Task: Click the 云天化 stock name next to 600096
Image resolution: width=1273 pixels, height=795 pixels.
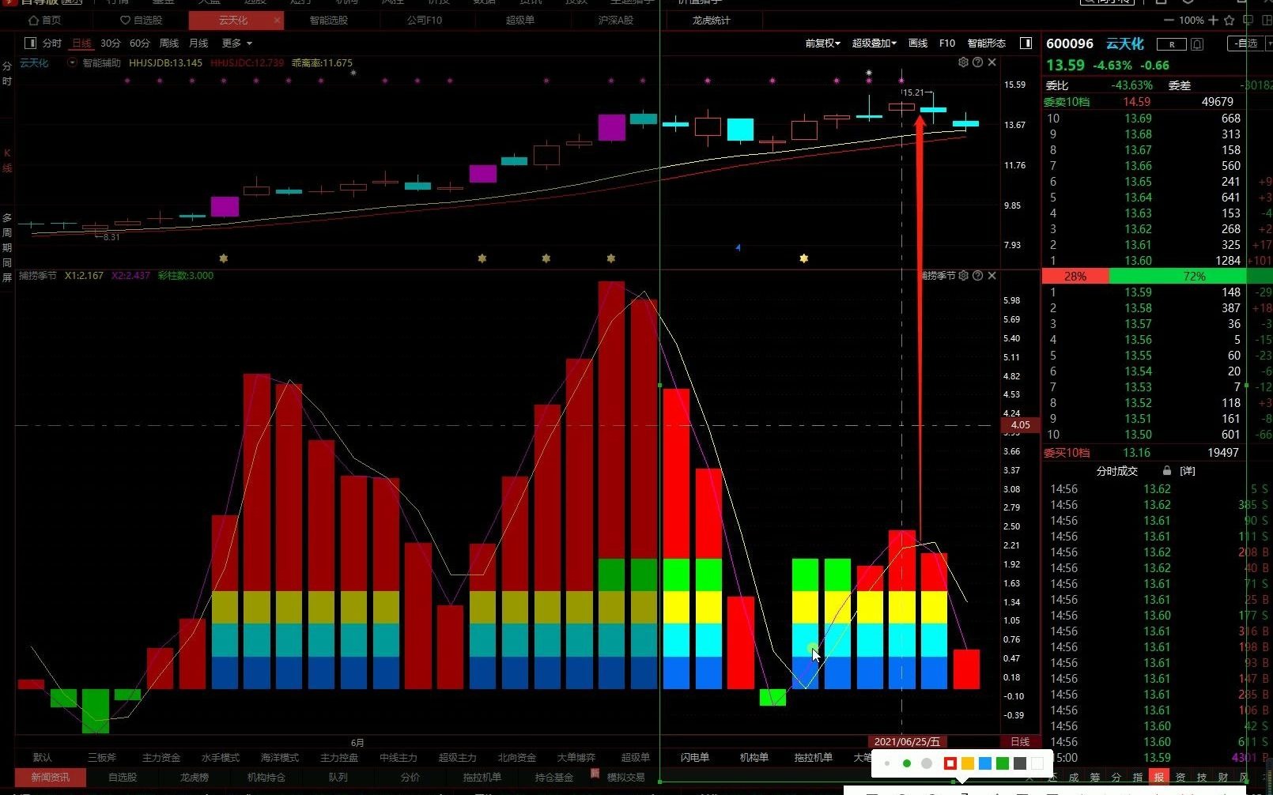Action: tap(1124, 44)
